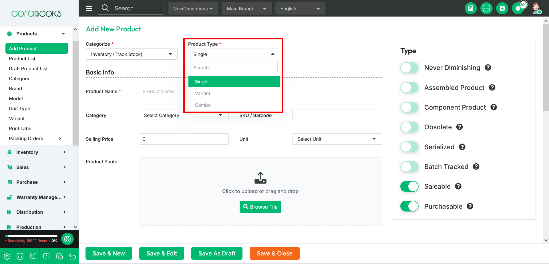This screenshot has height=264, width=549.
Task: Open Draft Product List in the sidebar
Action: 28,68
